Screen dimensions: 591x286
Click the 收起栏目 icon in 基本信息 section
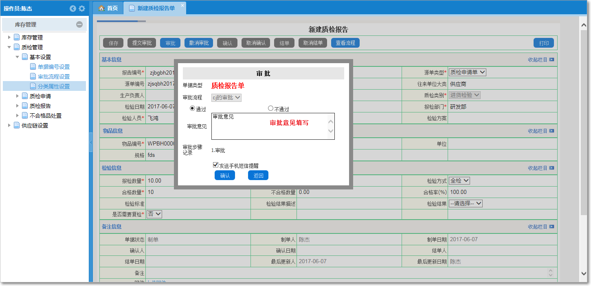pyautogui.click(x=551, y=59)
